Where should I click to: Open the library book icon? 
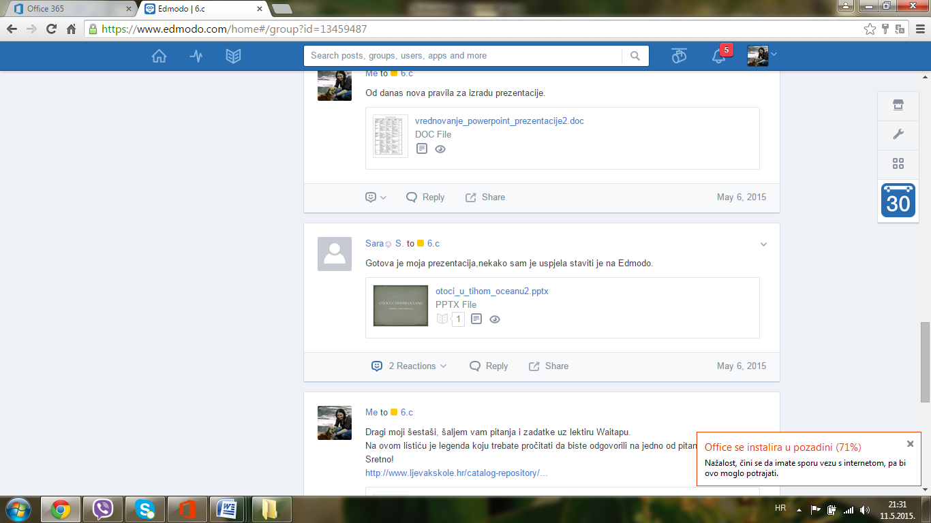point(234,56)
